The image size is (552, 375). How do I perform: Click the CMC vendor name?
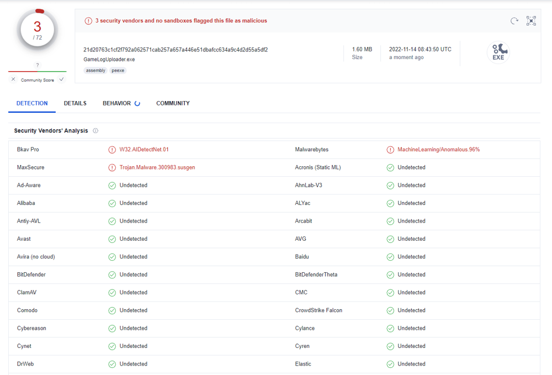click(x=301, y=292)
